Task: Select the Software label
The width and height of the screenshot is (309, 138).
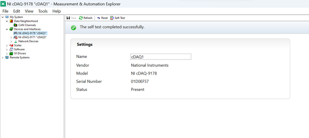Action: point(19,49)
